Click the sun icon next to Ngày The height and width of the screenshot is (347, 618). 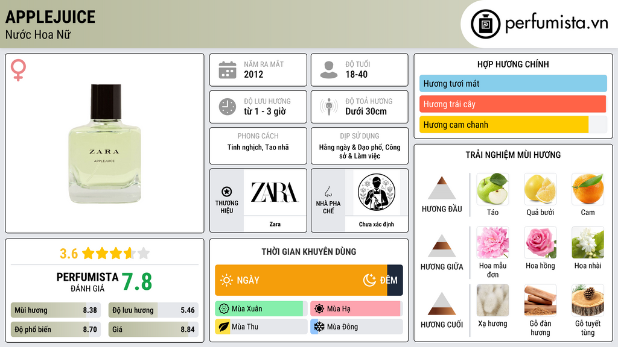click(x=226, y=280)
